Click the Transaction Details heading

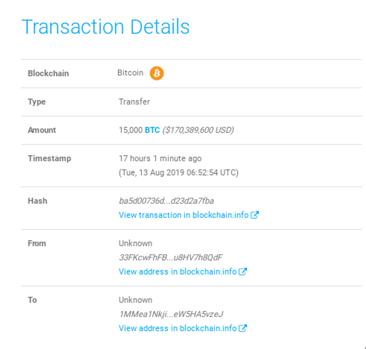point(106,27)
